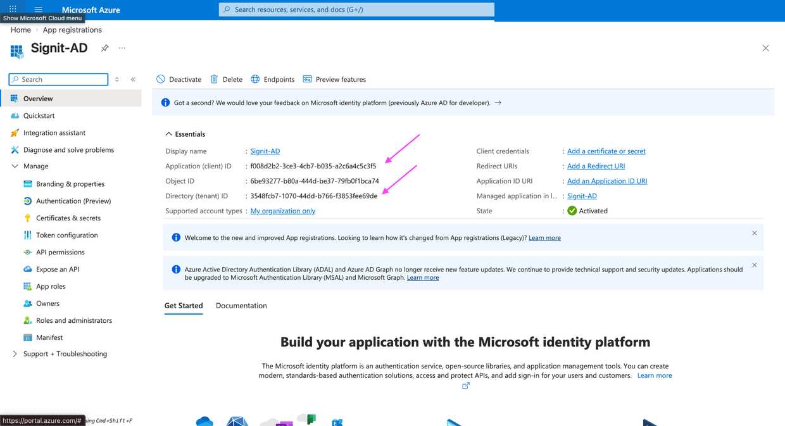Click Learn more in the welcome banner
Viewport: 785px width, 426px height.
point(544,238)
